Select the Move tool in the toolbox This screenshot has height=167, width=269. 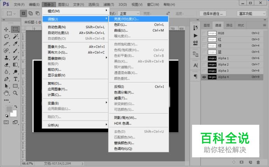coord(6,29)
